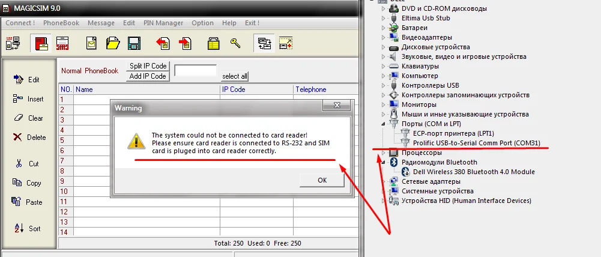
Task: Open the Connect ! menu
Action: [20, 23]
